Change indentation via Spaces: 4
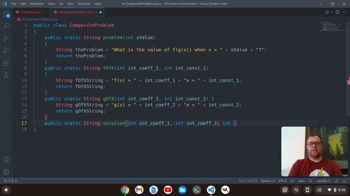Screen dimensions: 350x196 click(x=267, y=181)
